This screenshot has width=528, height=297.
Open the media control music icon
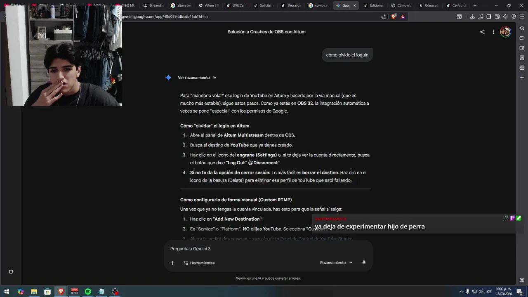(481, 16)
